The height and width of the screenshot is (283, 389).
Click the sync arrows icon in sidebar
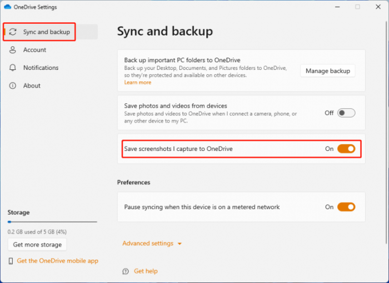13,32
